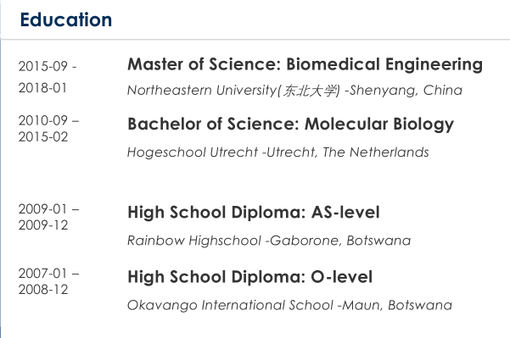The height and width of the screenshot is (338, 510).
Task: Click Northeastern University Shenyang, China line
Action: (x=294, y=91)
